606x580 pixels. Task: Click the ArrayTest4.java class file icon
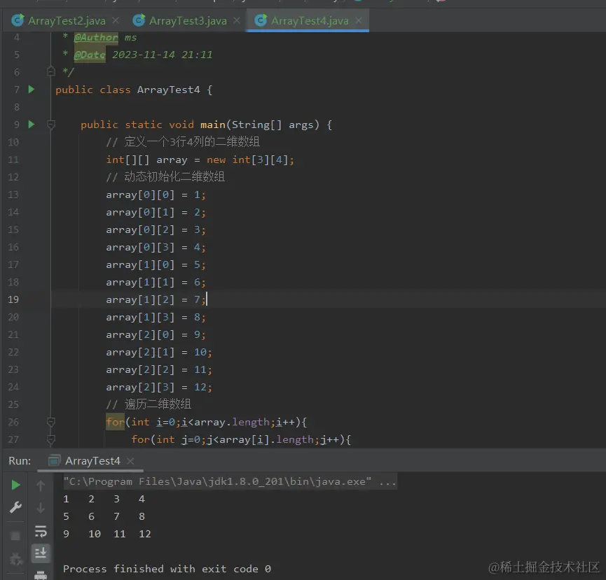click(261, 20)
